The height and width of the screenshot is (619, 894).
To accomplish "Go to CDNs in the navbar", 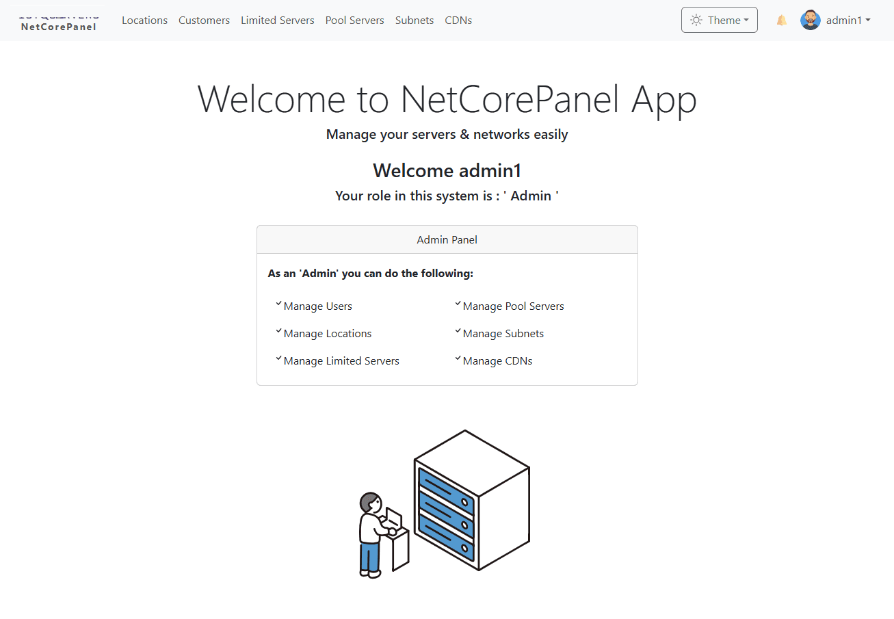I will pyautogui.click(x=458, y=21).
